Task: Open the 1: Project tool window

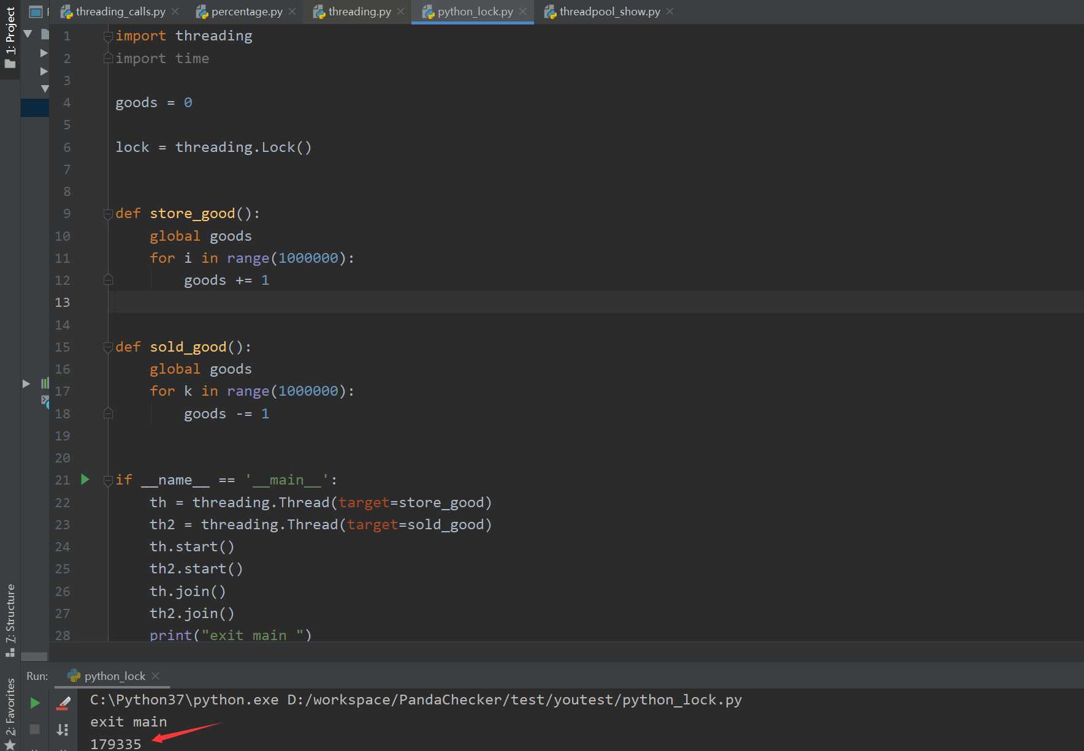Action: tap(10, 38)
